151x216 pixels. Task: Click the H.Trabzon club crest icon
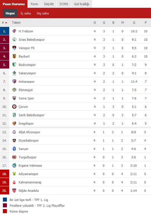click(x=14, y=31)
